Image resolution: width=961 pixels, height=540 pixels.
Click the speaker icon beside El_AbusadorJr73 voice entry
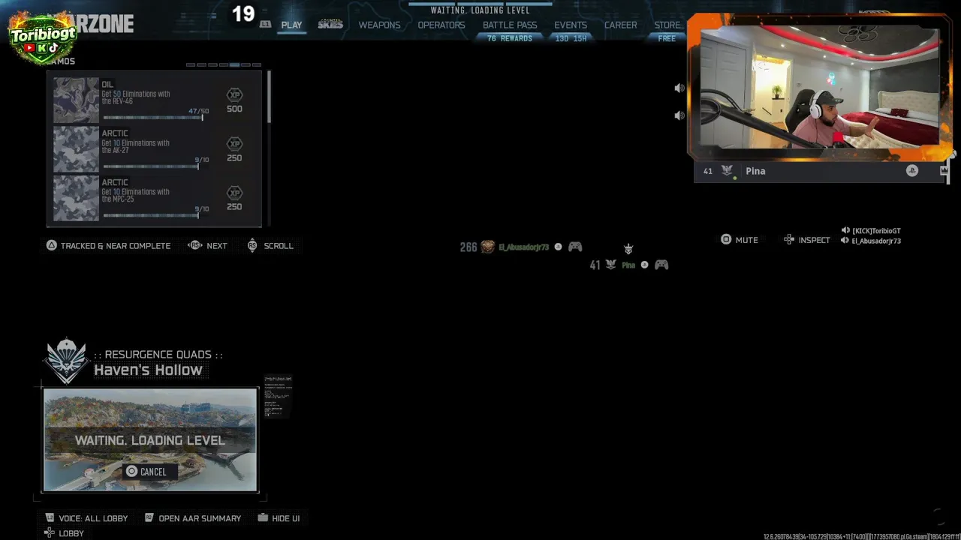coord(845,241)
